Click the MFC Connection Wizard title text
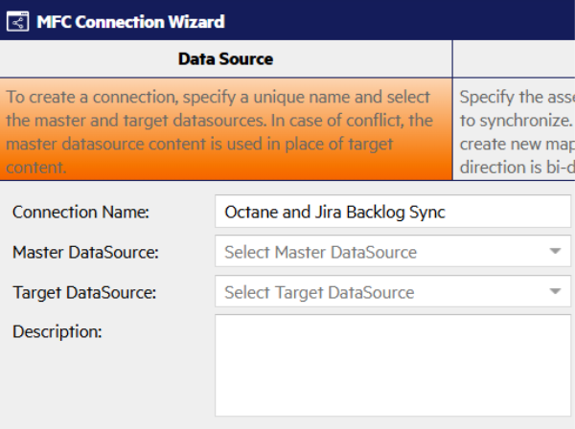Viewport: 575px width, 429px height. click(130, 21)
